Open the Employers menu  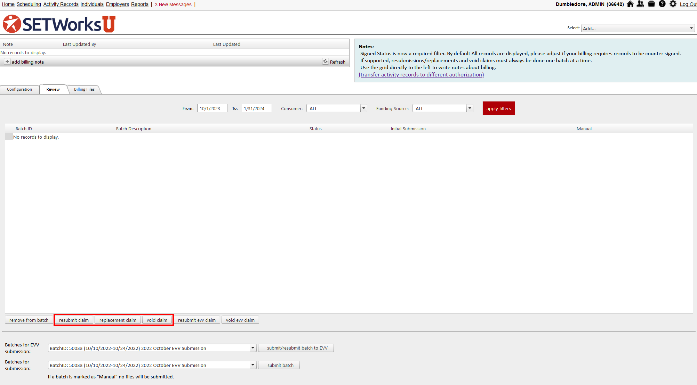tap(118, 4)
